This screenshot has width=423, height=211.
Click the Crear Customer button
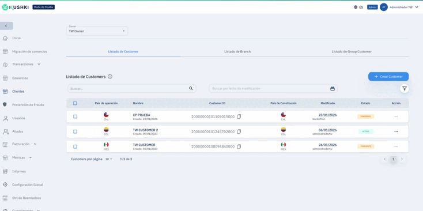pos(388,77)
